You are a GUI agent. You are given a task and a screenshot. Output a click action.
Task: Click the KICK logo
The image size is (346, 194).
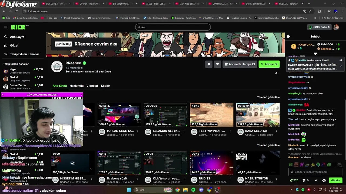[19, 27]
